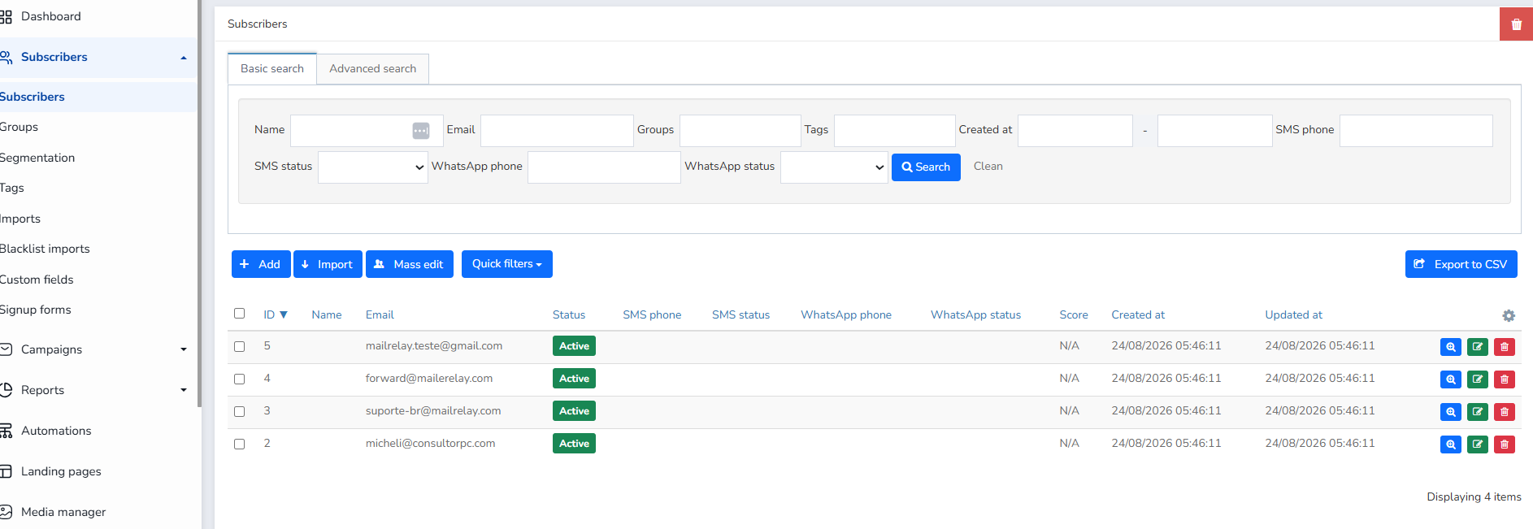Click the Add subscriber button
The image size is (1533, 529).
click(x=261, y=264)
